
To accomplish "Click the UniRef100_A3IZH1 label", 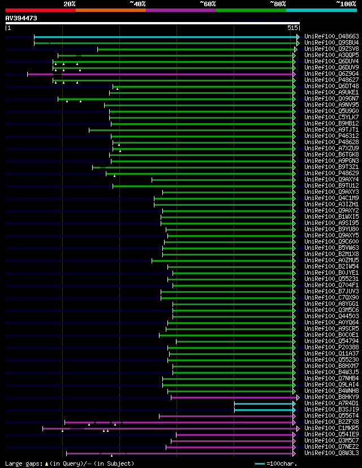I will click(x=331, y=204).
